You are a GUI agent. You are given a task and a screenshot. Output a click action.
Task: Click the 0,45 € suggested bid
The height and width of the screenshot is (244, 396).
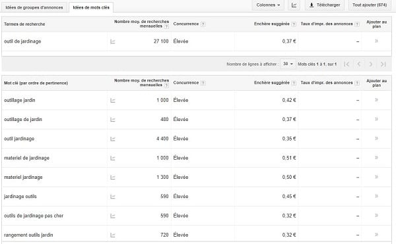click(x=289, y=197)
